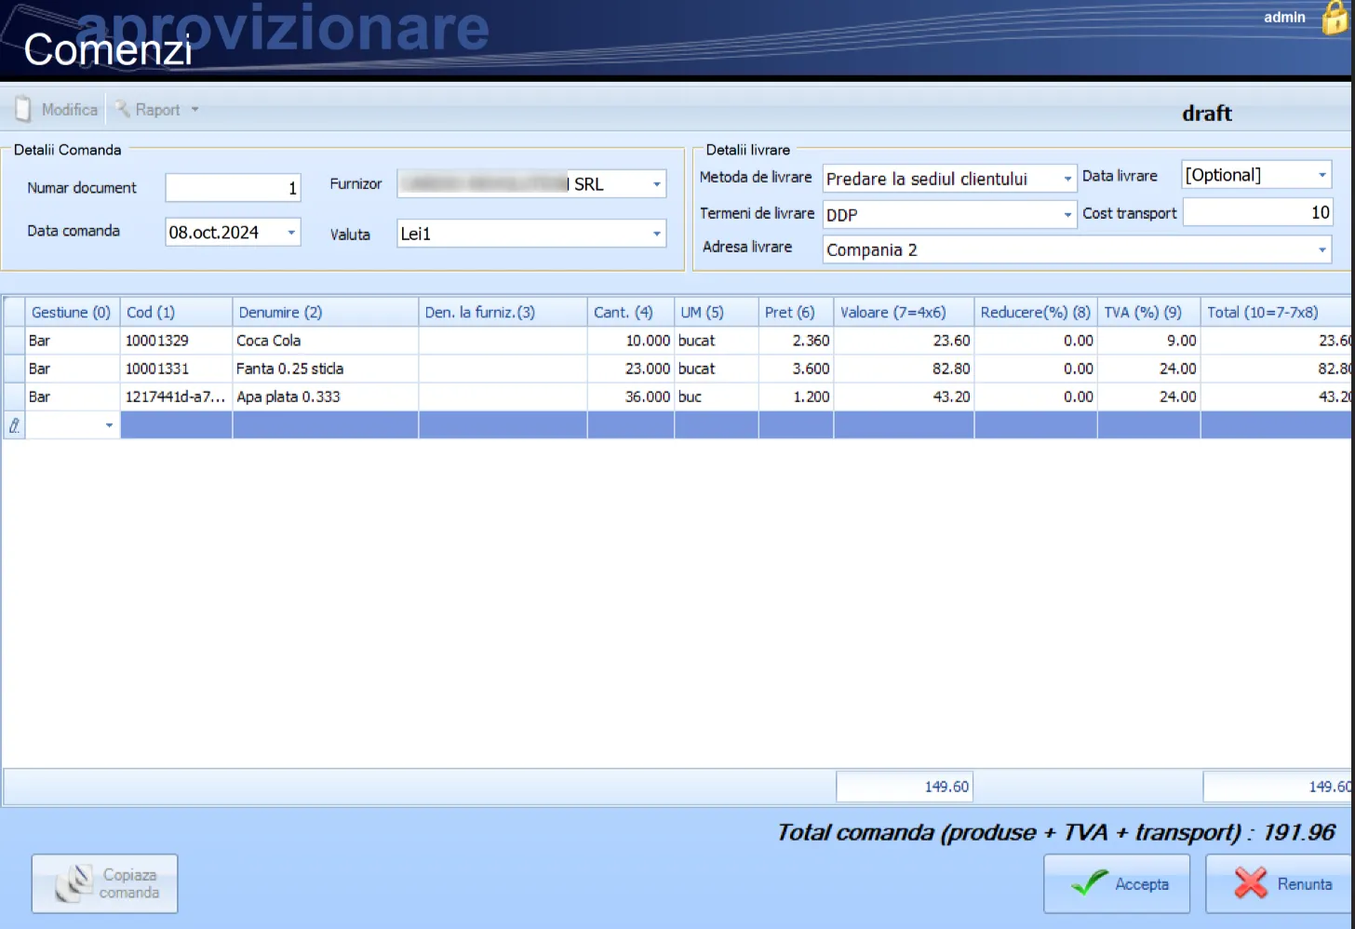Image resolution: width=1355 pixels, height=929 pixels.
Task: Click the Cod (1) column header
Action: (175, 312)
